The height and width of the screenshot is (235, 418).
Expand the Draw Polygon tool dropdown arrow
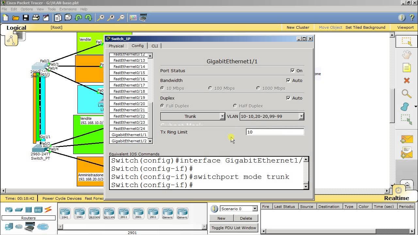416,106
